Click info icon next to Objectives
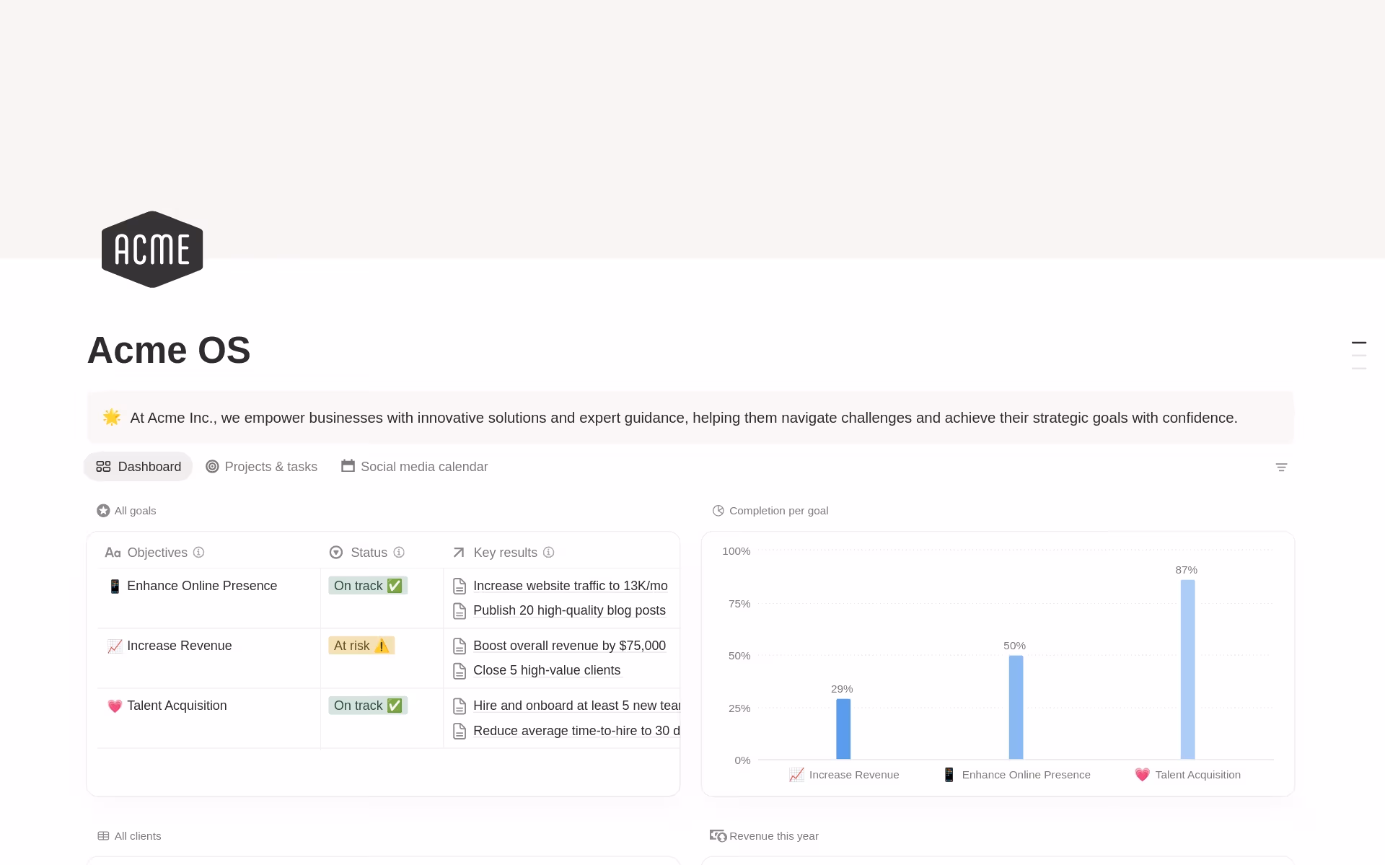 point(199,553)
